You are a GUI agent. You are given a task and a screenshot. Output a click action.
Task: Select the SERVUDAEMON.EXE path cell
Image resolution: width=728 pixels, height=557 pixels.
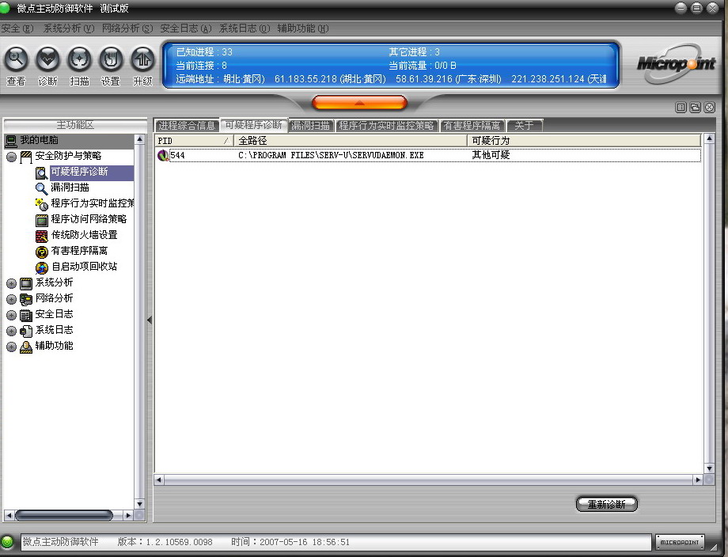click(331, 156)
